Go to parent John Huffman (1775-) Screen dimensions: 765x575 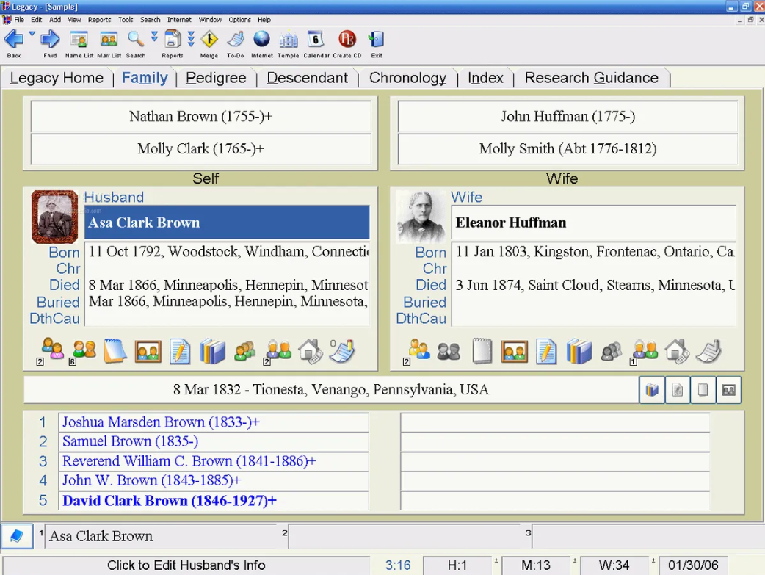point(568,116)
